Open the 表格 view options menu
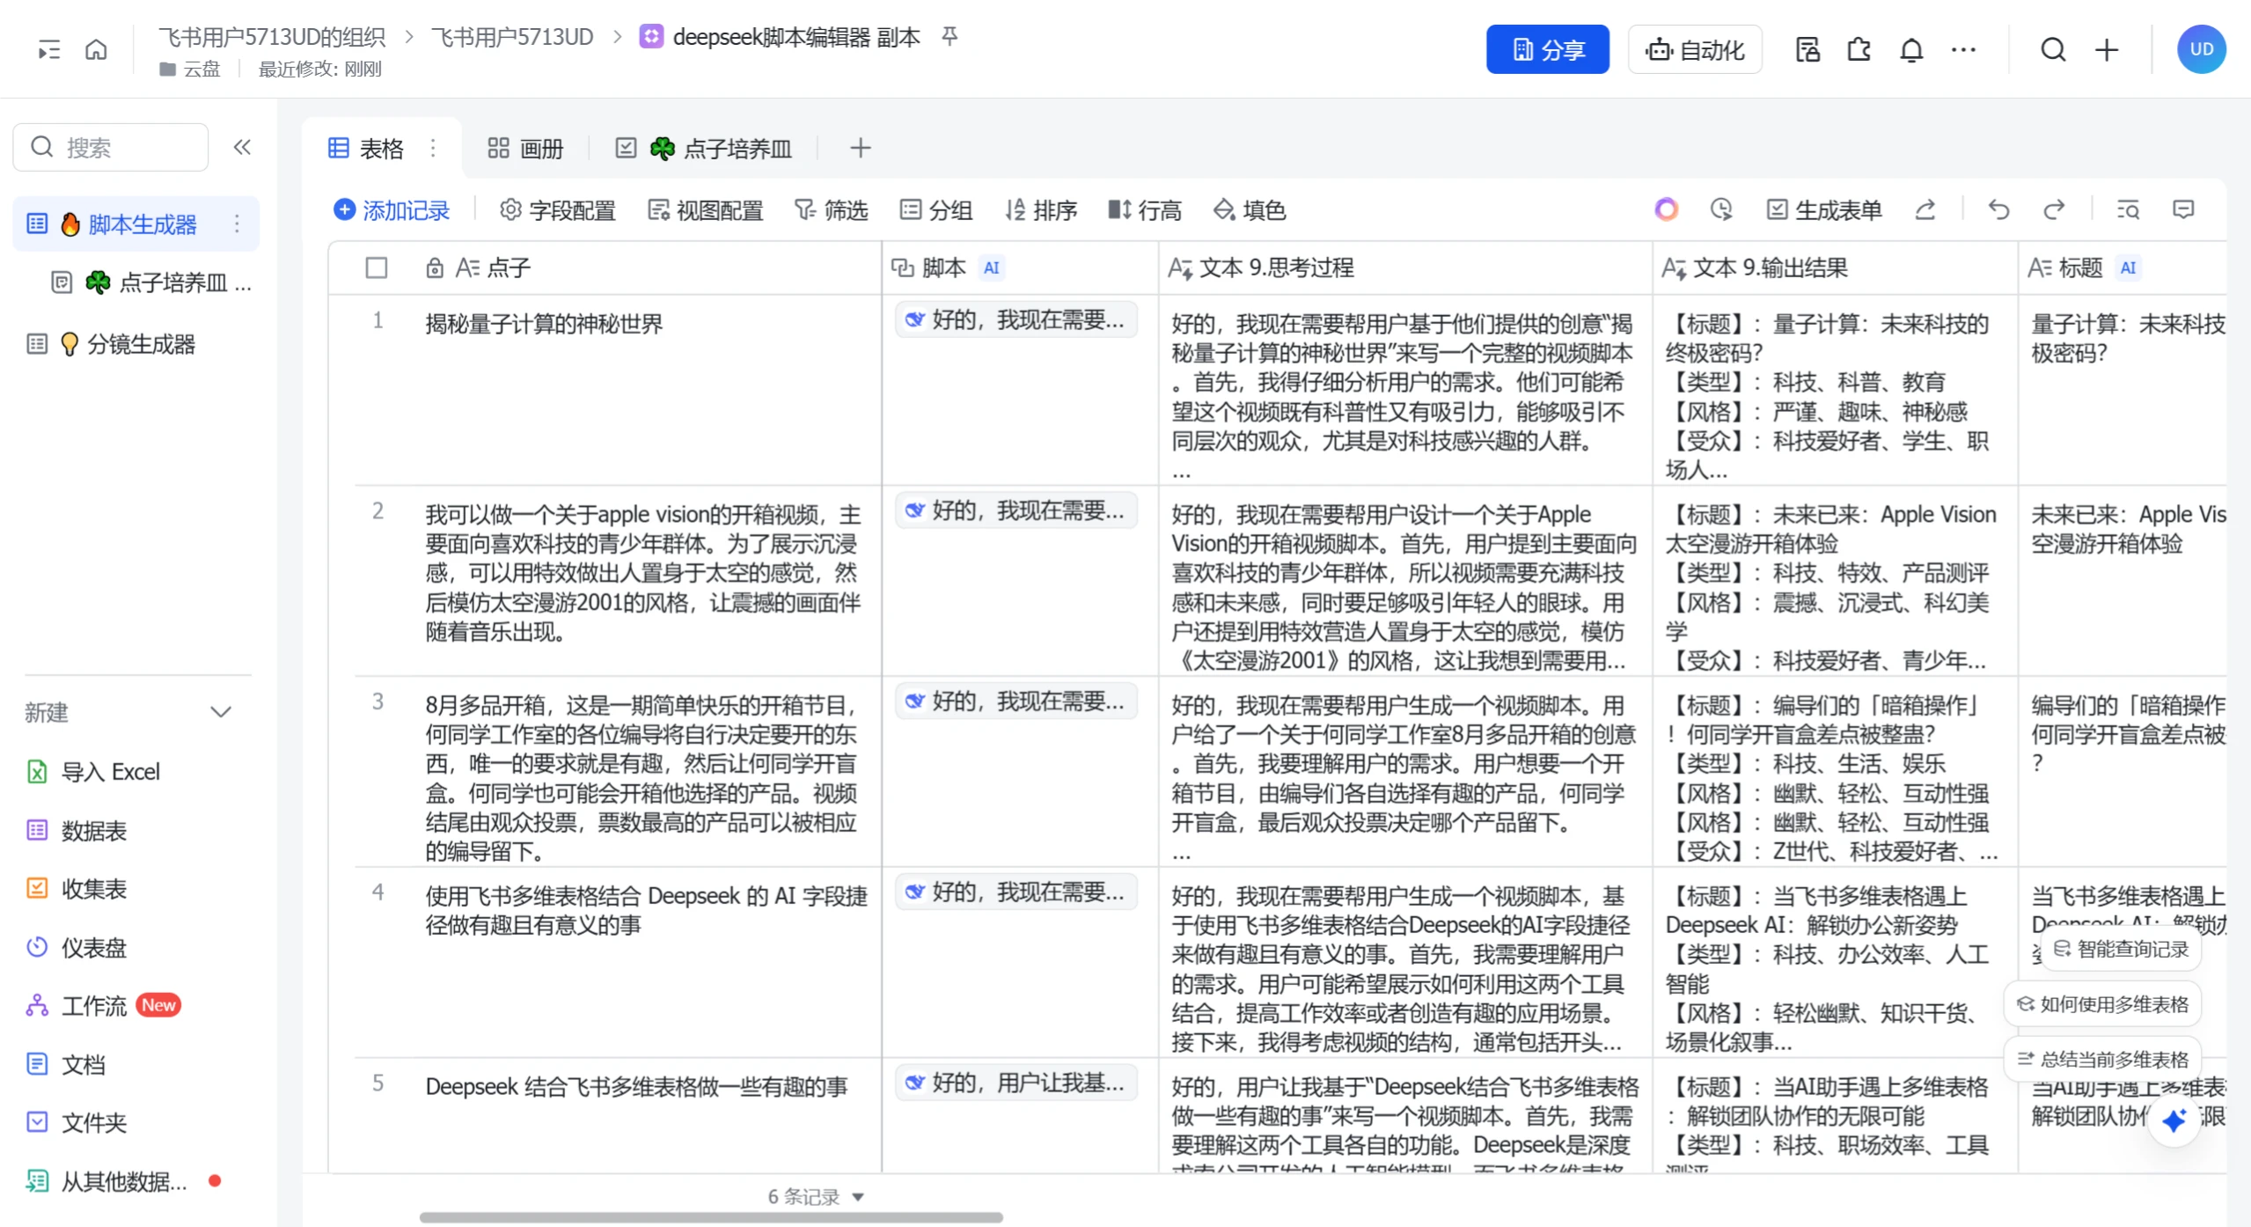Screen dimensions: 2251x1227 pyautogui.click(x=433, y=148)
